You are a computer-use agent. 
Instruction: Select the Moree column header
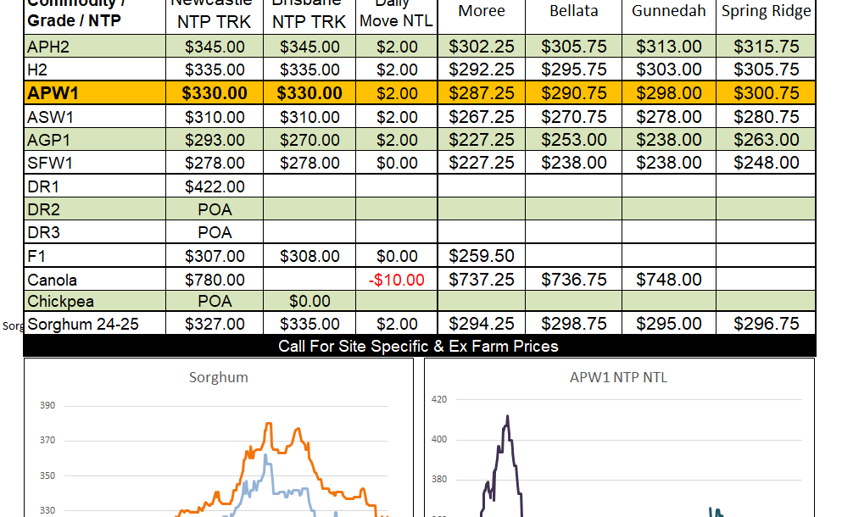(x=481, y=12)
